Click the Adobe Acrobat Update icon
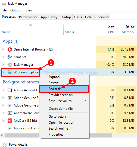 point(10,90)
